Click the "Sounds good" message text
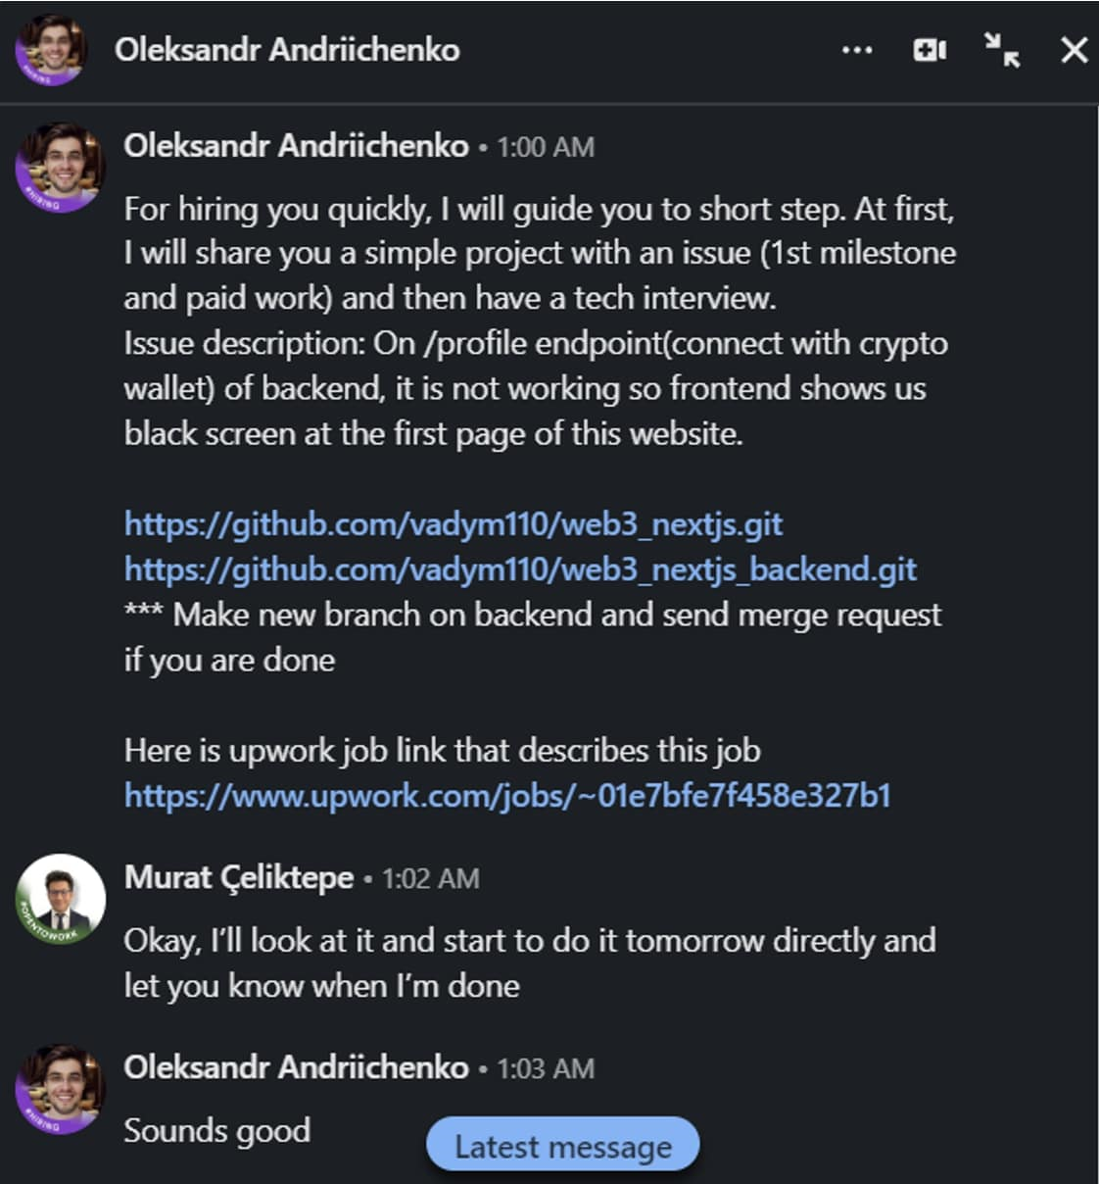1099x1184 pixels. point(216,1131)
